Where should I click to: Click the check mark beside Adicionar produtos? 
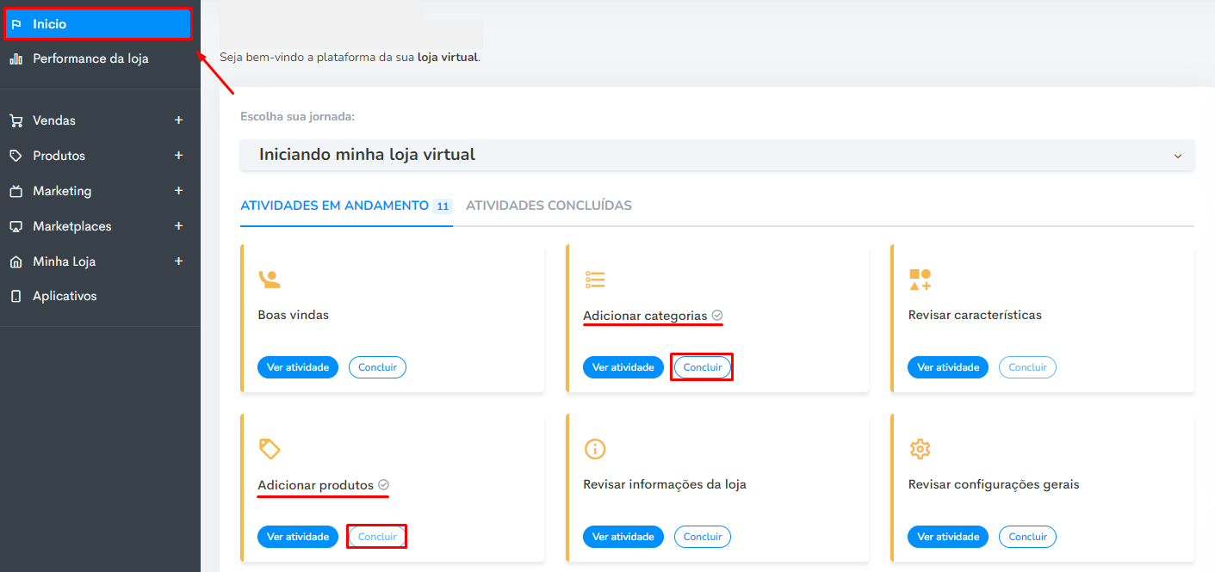(x=384, y=485)
